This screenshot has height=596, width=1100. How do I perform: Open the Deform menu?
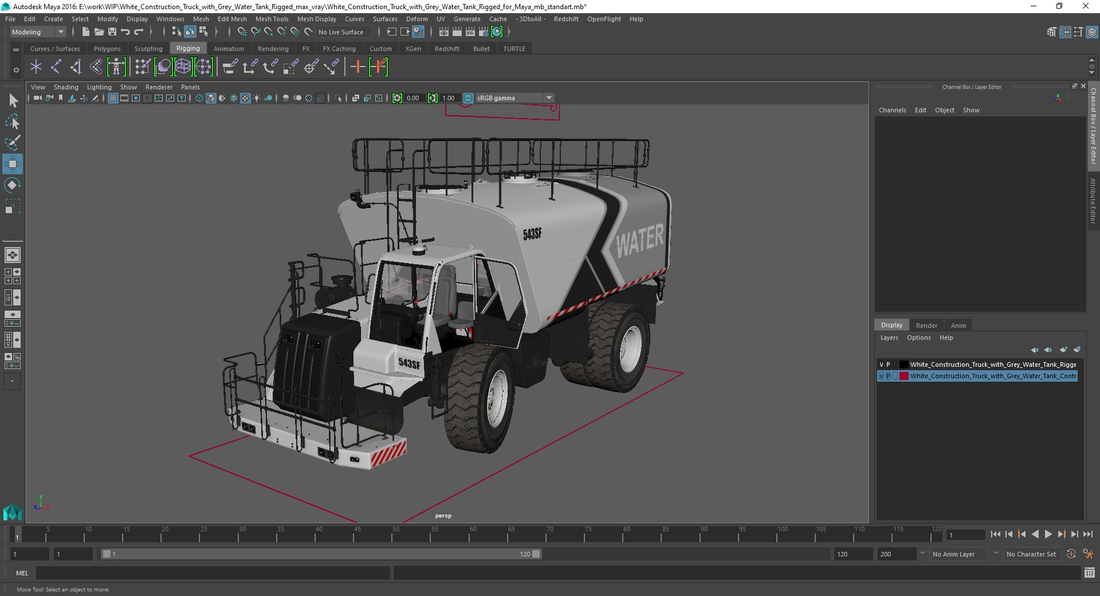click(417, 19)
